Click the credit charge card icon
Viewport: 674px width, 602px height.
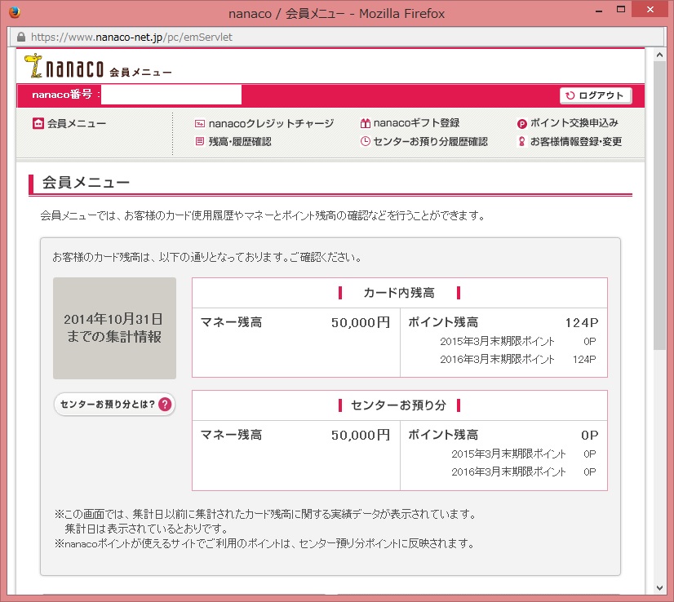pyautogui.click(x=200, y=124)
